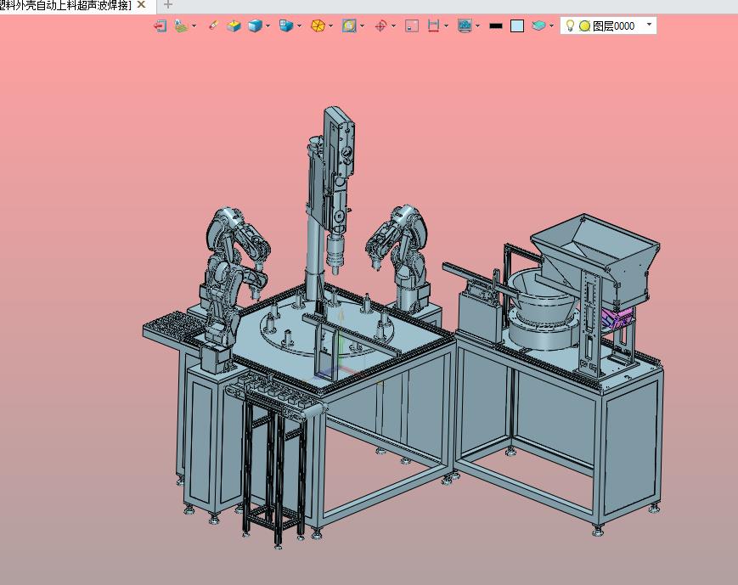Click the teal layer plane icon
This screenshot has height=585, width=738.
click(x=539, y=25)
